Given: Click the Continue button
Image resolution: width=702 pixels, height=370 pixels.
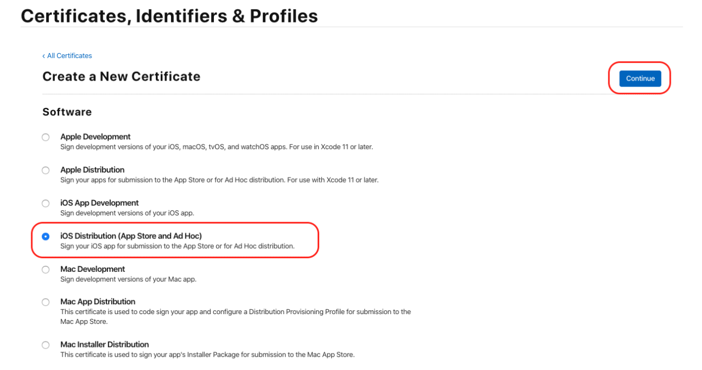Looking at the screenshot, I should [x=639, y=78].
